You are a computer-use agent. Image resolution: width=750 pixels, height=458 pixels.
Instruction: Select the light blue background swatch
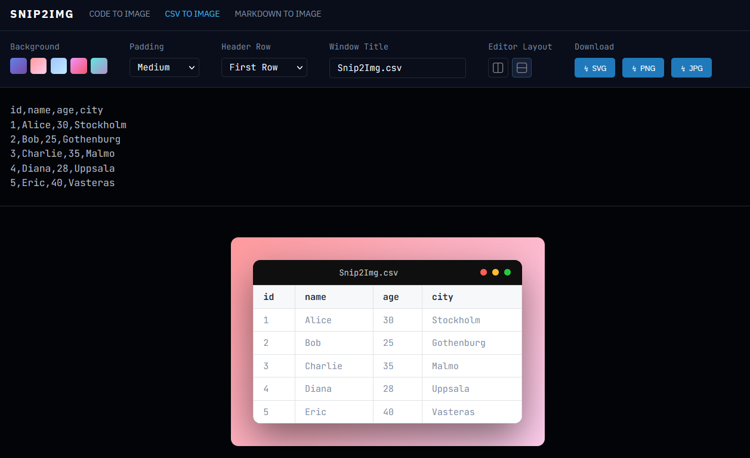click(x=58, y=66)
